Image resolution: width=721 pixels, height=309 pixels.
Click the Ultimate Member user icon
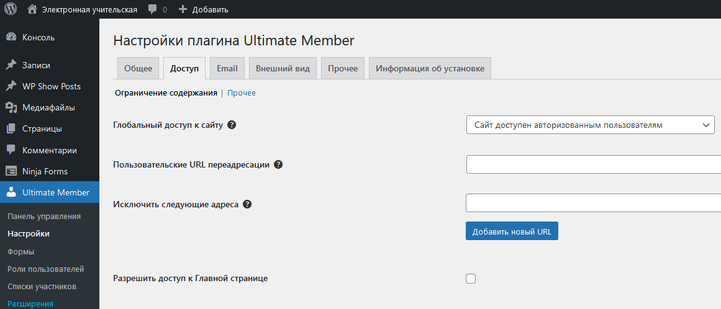point(12,192)
